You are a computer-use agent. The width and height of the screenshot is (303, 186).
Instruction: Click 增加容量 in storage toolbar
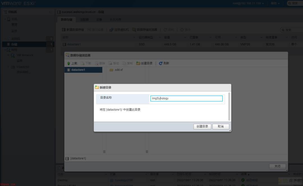tap(95, 30)
